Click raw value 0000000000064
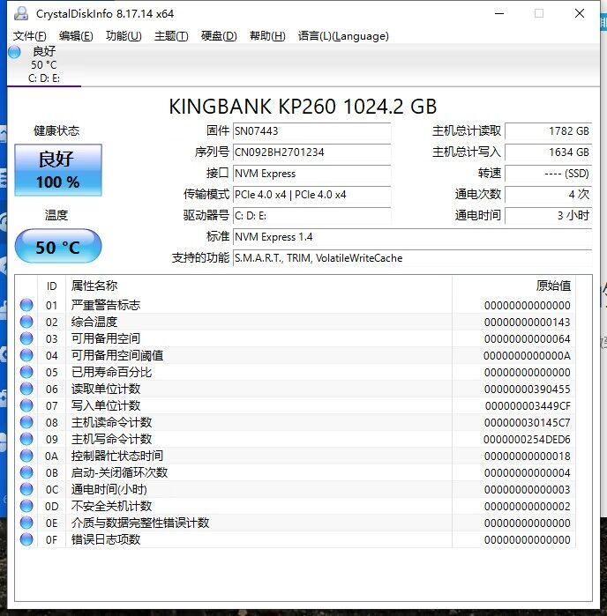607x616 pixels. [x=527, y=339]
